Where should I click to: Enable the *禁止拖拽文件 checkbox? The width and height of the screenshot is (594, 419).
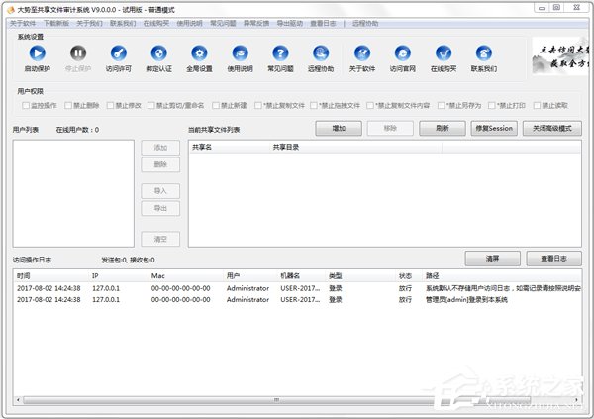point(314,105)
